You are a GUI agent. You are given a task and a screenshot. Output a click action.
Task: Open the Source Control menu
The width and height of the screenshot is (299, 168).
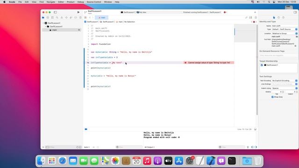(x=94, y=2)
